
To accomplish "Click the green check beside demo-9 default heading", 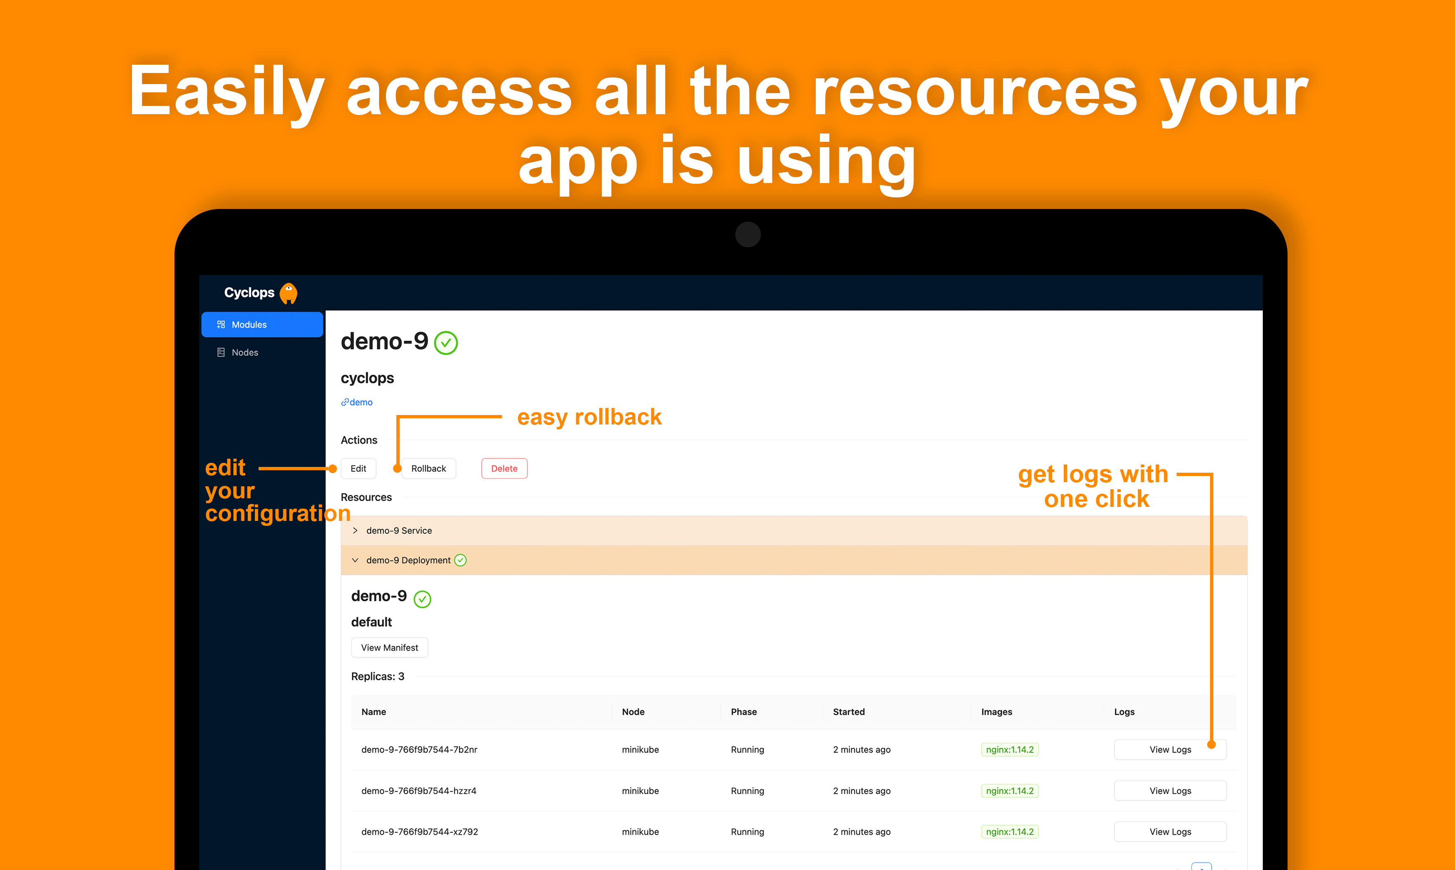I will (x=422, y=598).
